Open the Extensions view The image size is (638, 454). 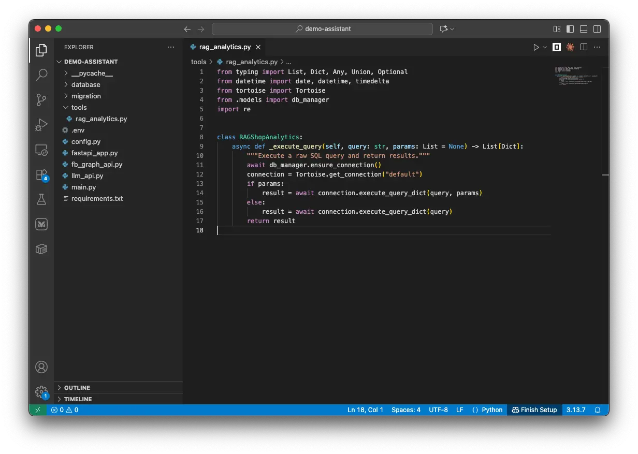pos(41,175)
